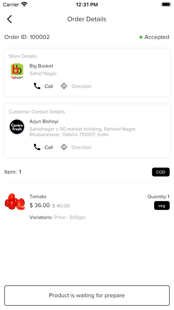The width and height of the screenshot is (174, 310).
Task: Tap the store direction arrow icon
Action: point(64,86)
